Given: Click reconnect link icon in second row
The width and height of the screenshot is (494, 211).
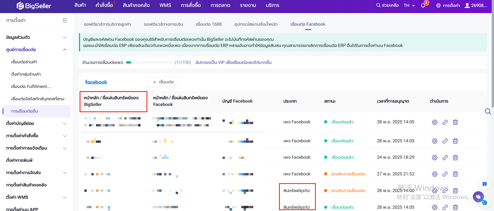Looking at the screenshot, I should (445, 141).
